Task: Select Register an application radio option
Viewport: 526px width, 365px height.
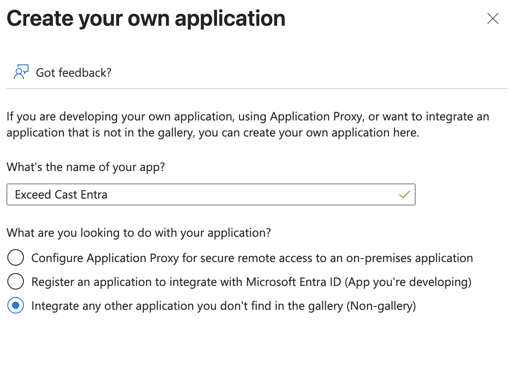Action: click(16, 281)
